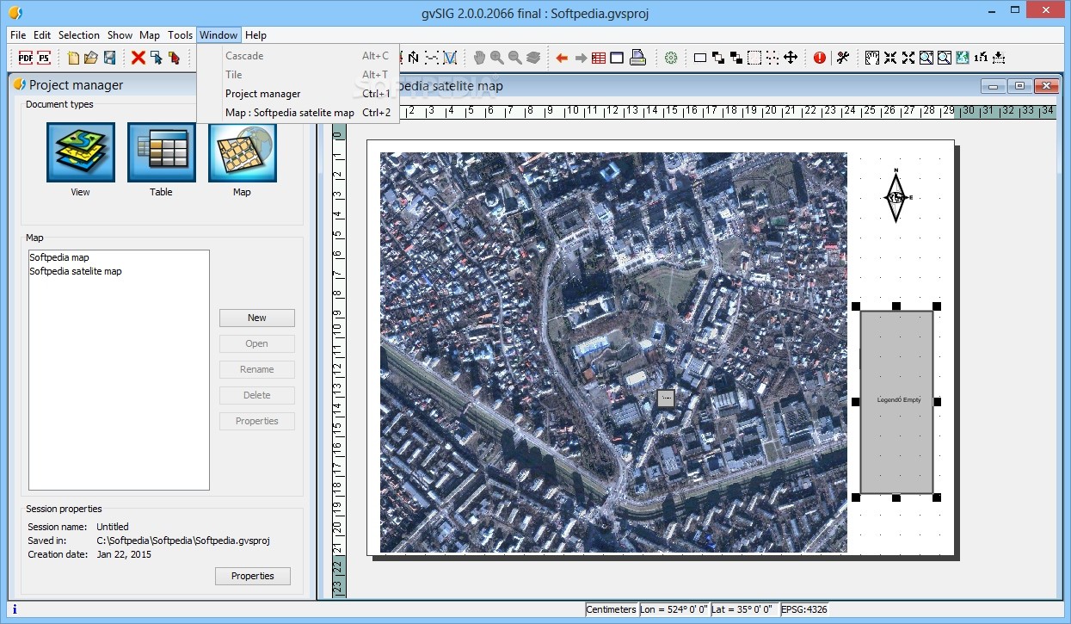The width and height of the screenshot is (1071, 624).
Task: Open the Tools menu
Action: point(181,35)
